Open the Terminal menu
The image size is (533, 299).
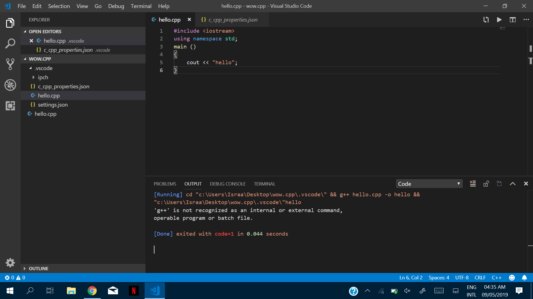(x=141, y=6)
